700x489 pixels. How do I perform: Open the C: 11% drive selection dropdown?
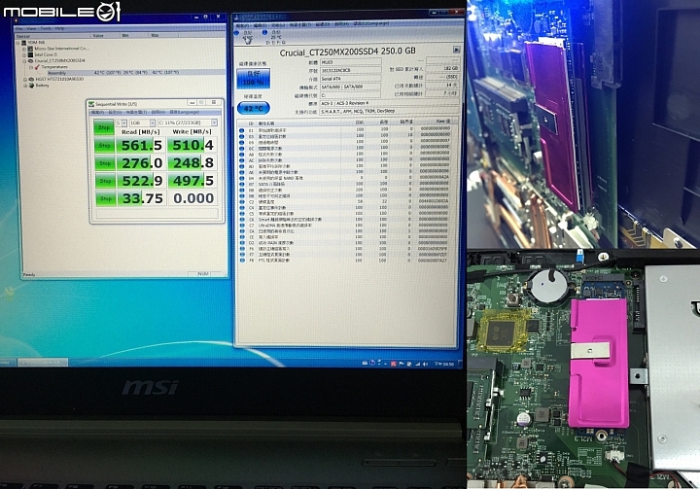tap(188, 122)
